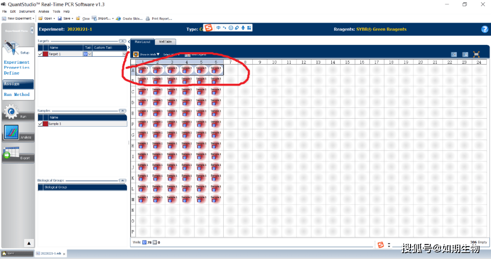Image resolution: width=491 pixels, height=259 pixels.
Task: Collapse the Biological Groups panel
Action: [122, 180]
